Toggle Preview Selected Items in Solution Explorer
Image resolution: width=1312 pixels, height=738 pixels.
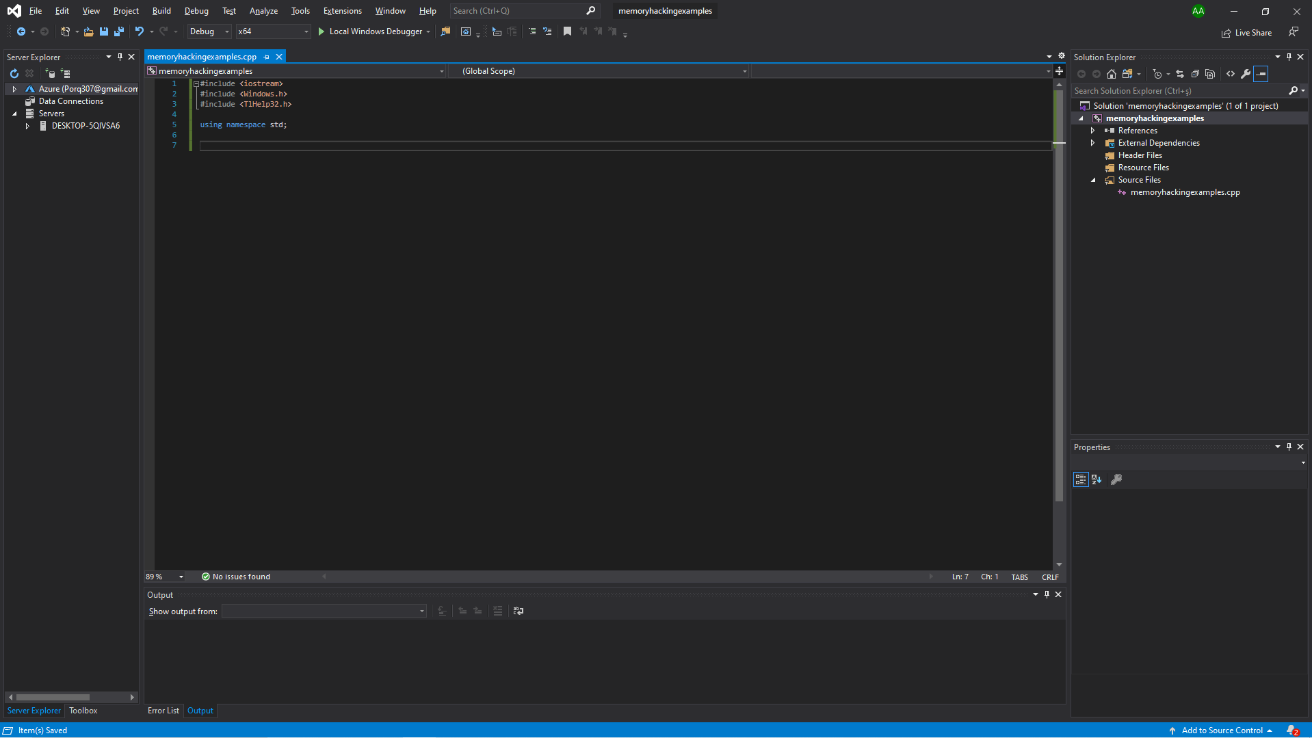(1261, 74)
